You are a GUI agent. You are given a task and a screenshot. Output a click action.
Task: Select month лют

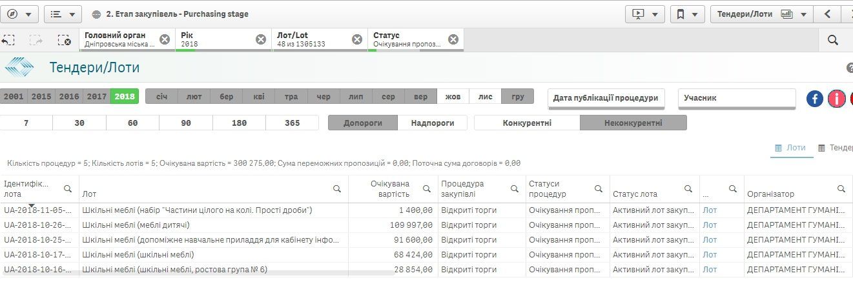[194, 96]
